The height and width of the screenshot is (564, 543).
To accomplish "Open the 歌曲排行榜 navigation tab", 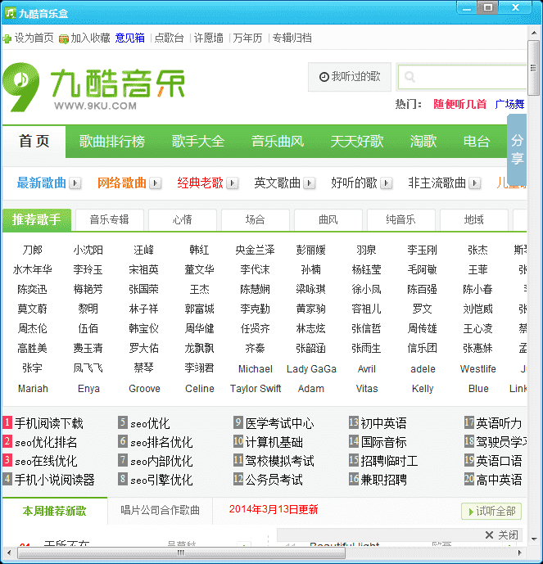I will [x=112, y=142].
